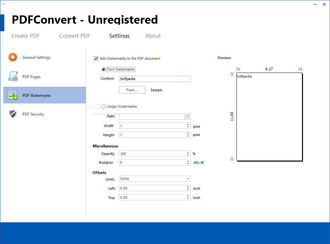Increase the Width value with stepper arrows
Viewport: 330px width, 244px height.
tap(188, 124)
